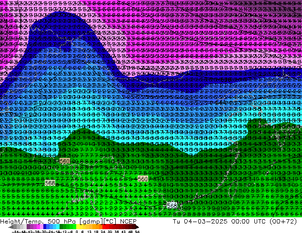
Task: Click the westernmost '560' contour label
Action: [64, 161]
